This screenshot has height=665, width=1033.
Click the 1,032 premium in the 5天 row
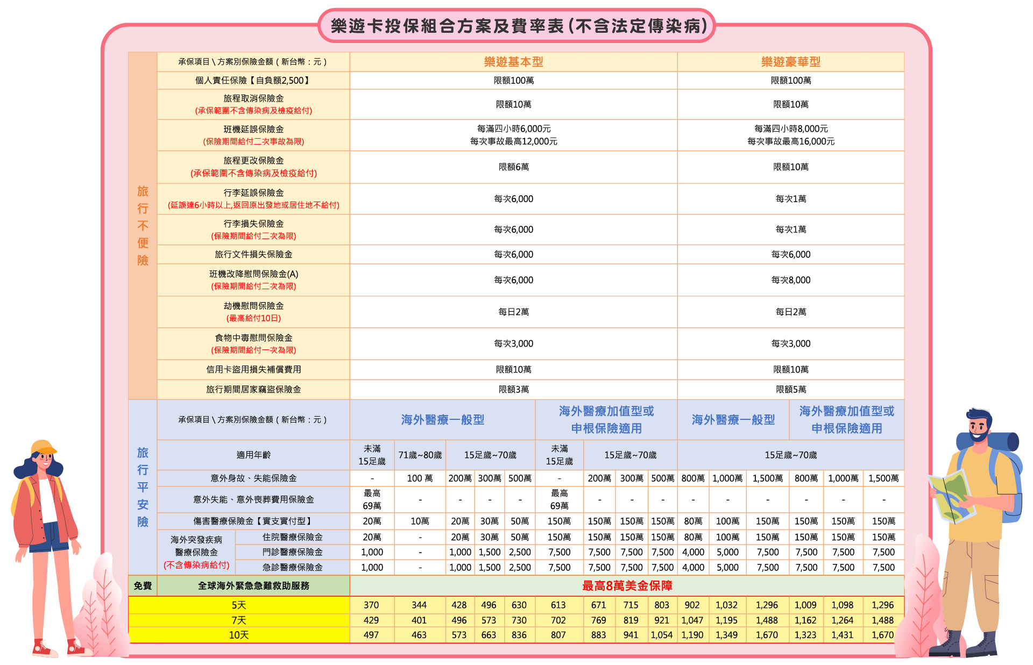click(x=726, y=605)
